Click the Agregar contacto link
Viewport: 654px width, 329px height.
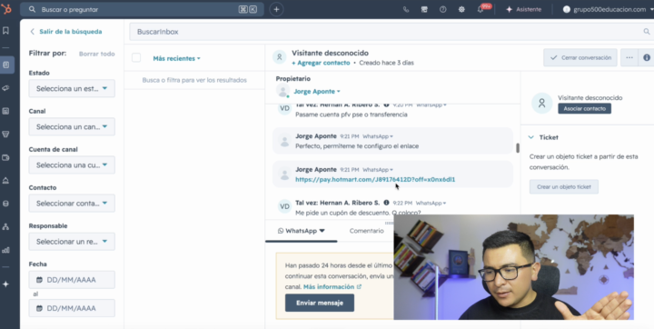[x=321, y=63]
